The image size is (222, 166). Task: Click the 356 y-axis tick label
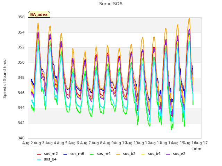tap(21, 17)
